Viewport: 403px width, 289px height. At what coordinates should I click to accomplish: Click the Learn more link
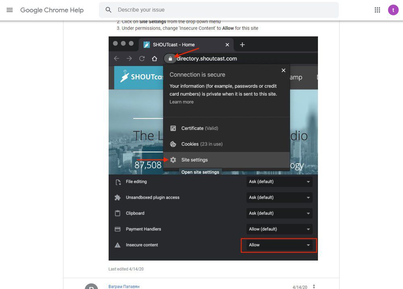point(181,102)
